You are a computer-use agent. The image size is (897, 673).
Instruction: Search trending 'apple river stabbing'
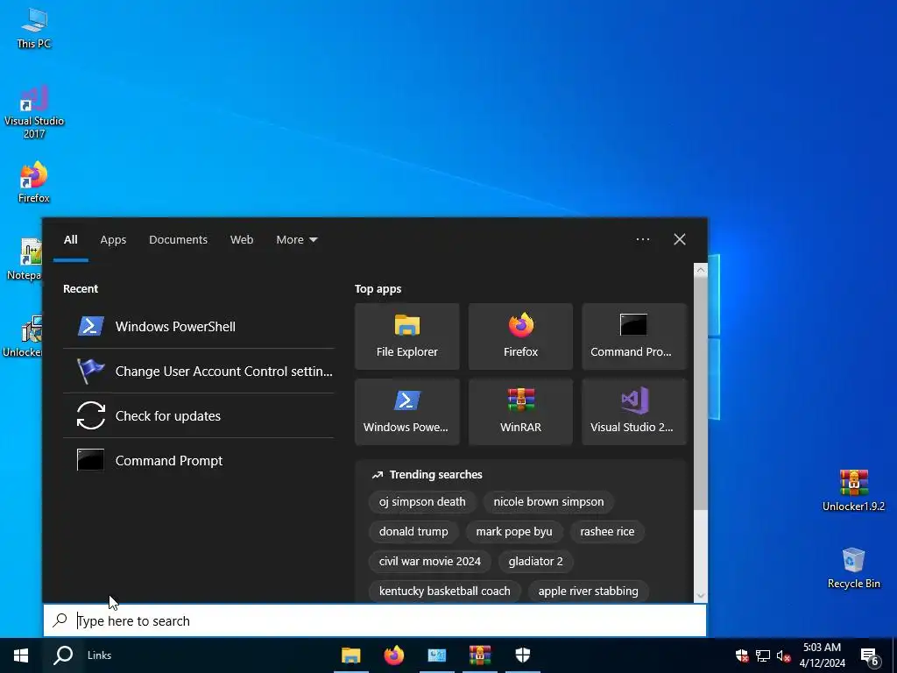coord(588,592)
